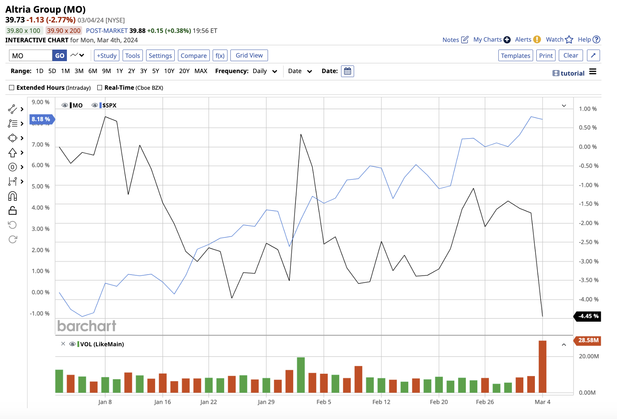Open the Frequency Daily dropdown
Viewport: 617px width, 419px height.
coord(265,71)
